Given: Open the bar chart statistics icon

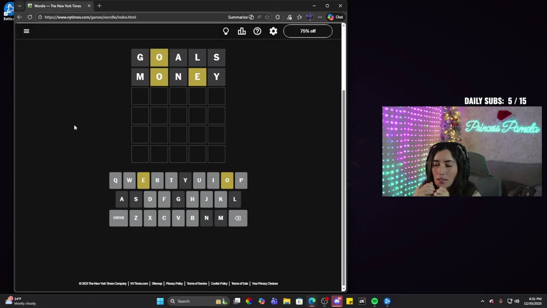Looking at the screenshot, I should pos(242,31).
